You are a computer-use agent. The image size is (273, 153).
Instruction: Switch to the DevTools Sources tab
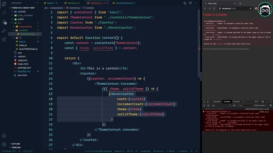[236, 102]
